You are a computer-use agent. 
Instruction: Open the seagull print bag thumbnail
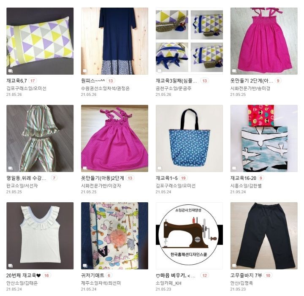coord(264,138)
